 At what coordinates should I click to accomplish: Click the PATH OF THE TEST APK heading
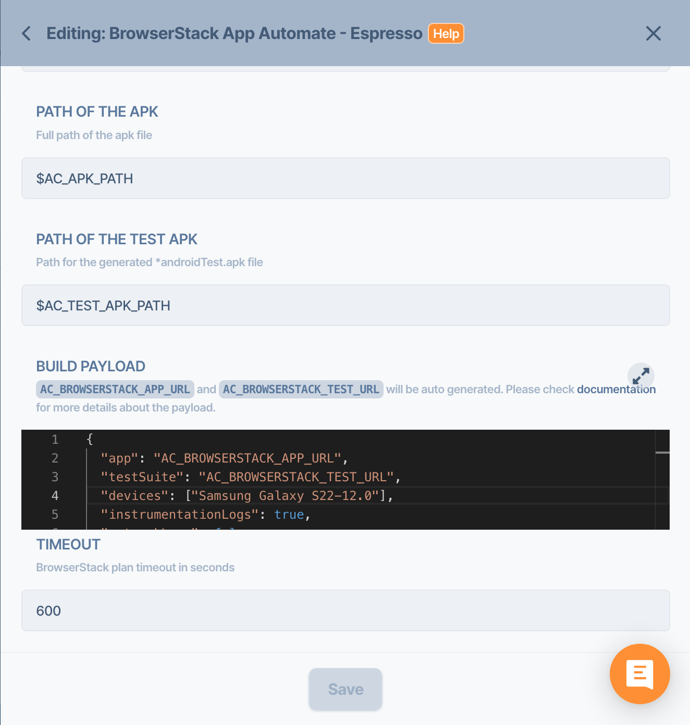(117, 239)
